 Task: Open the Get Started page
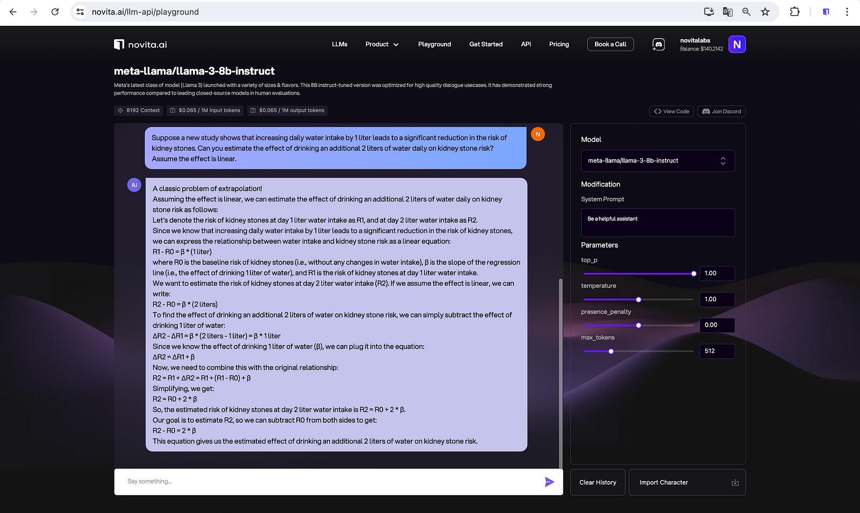pyautogui.click(x=486, y=45)
